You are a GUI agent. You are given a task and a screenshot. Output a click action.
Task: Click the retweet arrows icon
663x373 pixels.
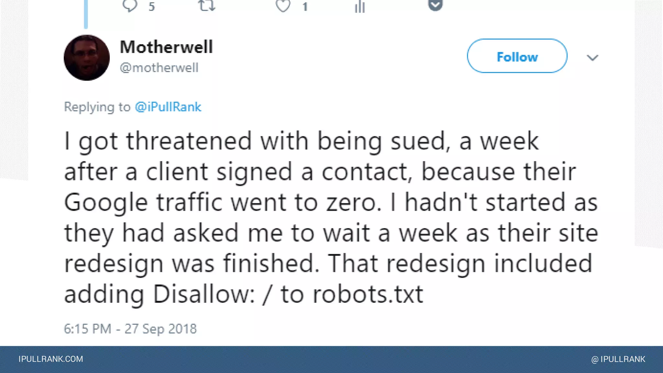[x=207, y=5]
